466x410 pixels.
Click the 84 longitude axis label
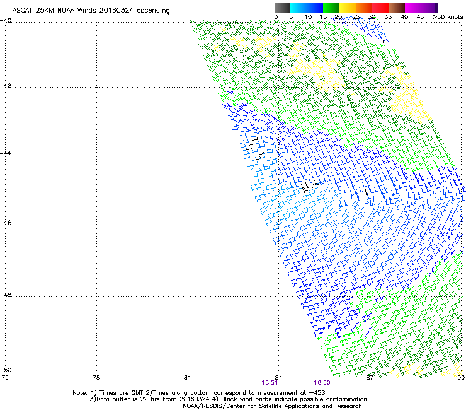pyautogui.click(x=278, y=378)
